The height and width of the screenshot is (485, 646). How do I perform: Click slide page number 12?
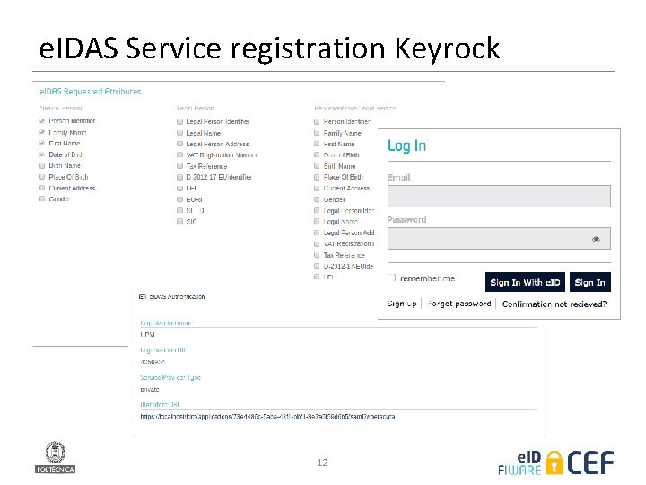[322, 463]
